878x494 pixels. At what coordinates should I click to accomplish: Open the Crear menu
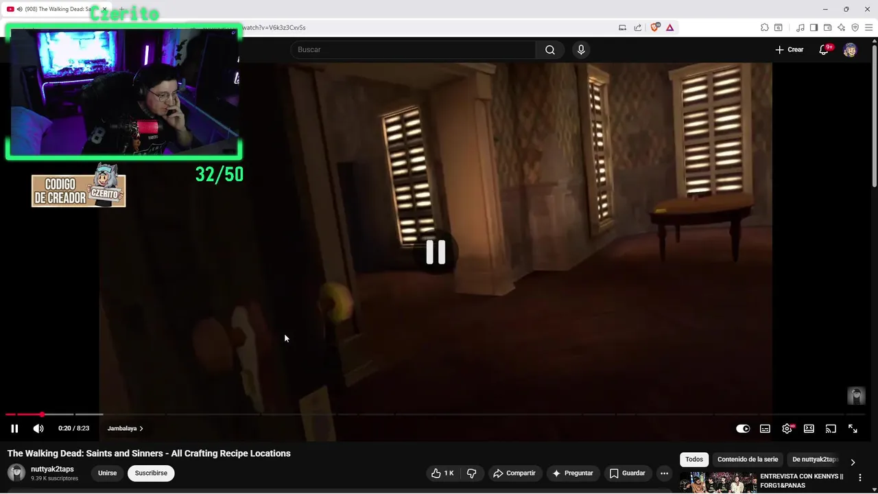tap(790, 49)
